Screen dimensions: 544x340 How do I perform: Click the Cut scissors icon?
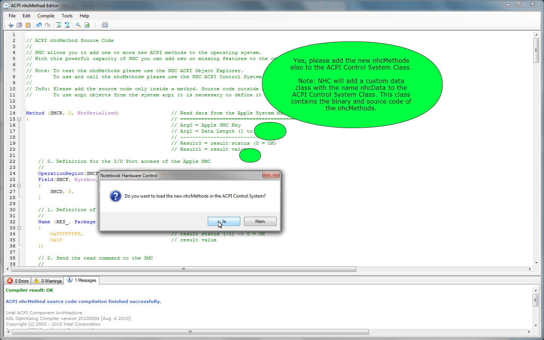(x=11, y=25)
